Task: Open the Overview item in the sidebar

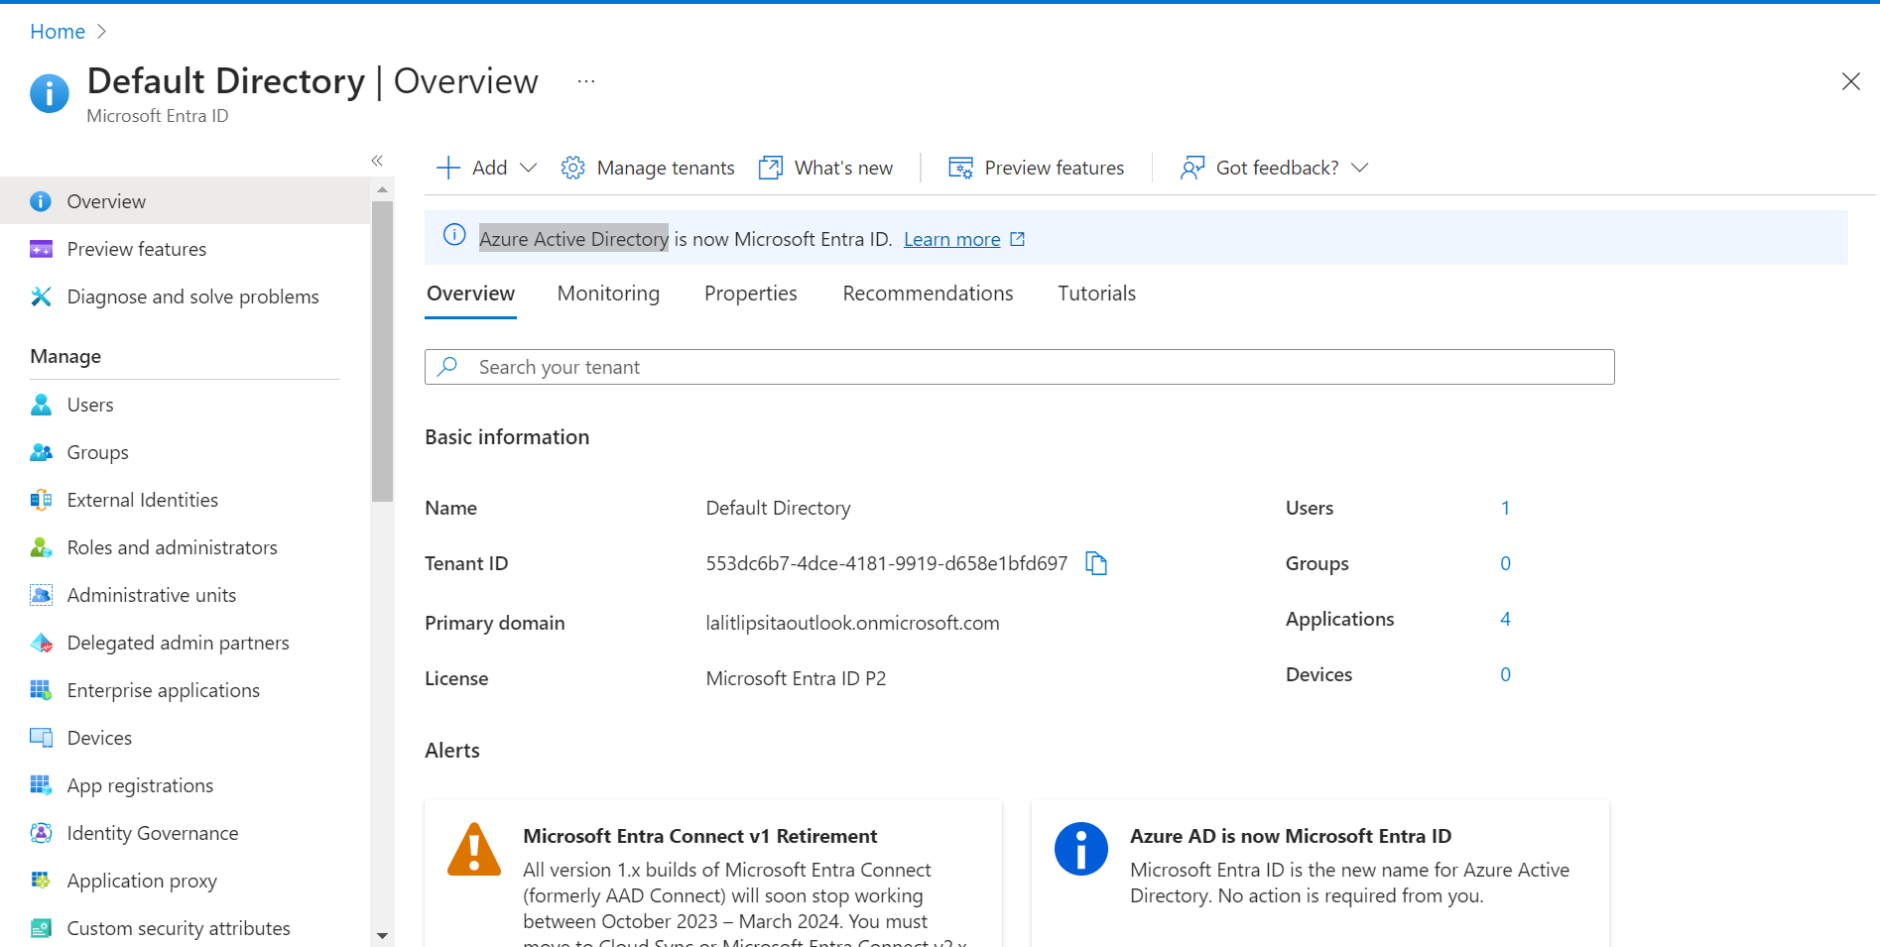Action: point(185,201)
